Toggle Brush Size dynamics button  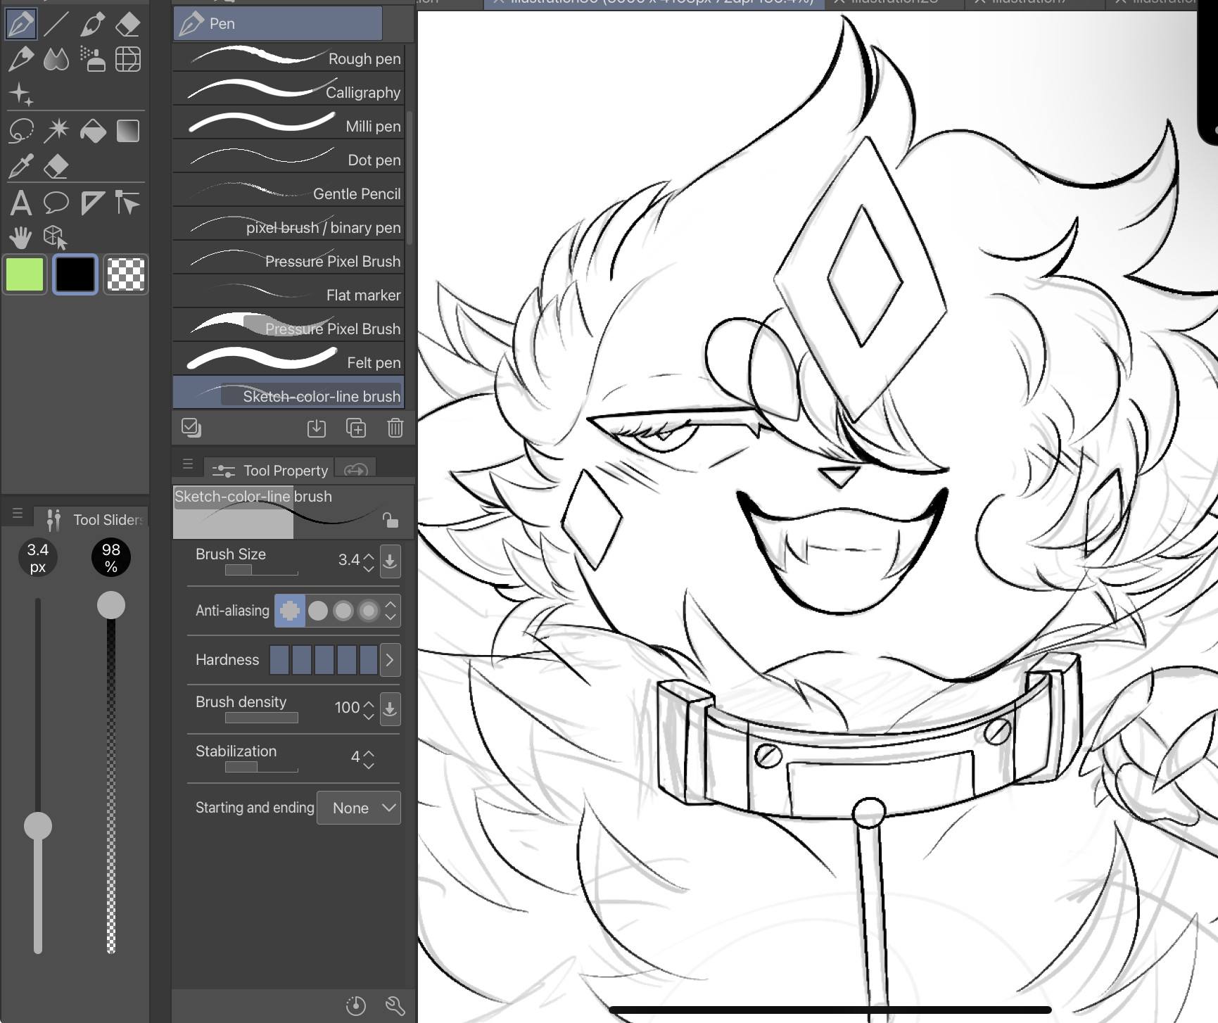391,561
